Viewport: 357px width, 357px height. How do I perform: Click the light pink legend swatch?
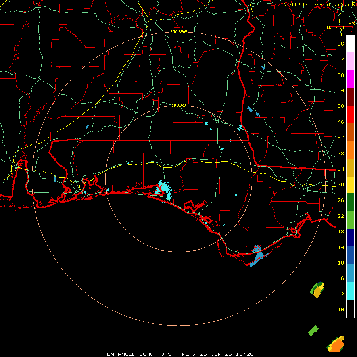(350, 61)
